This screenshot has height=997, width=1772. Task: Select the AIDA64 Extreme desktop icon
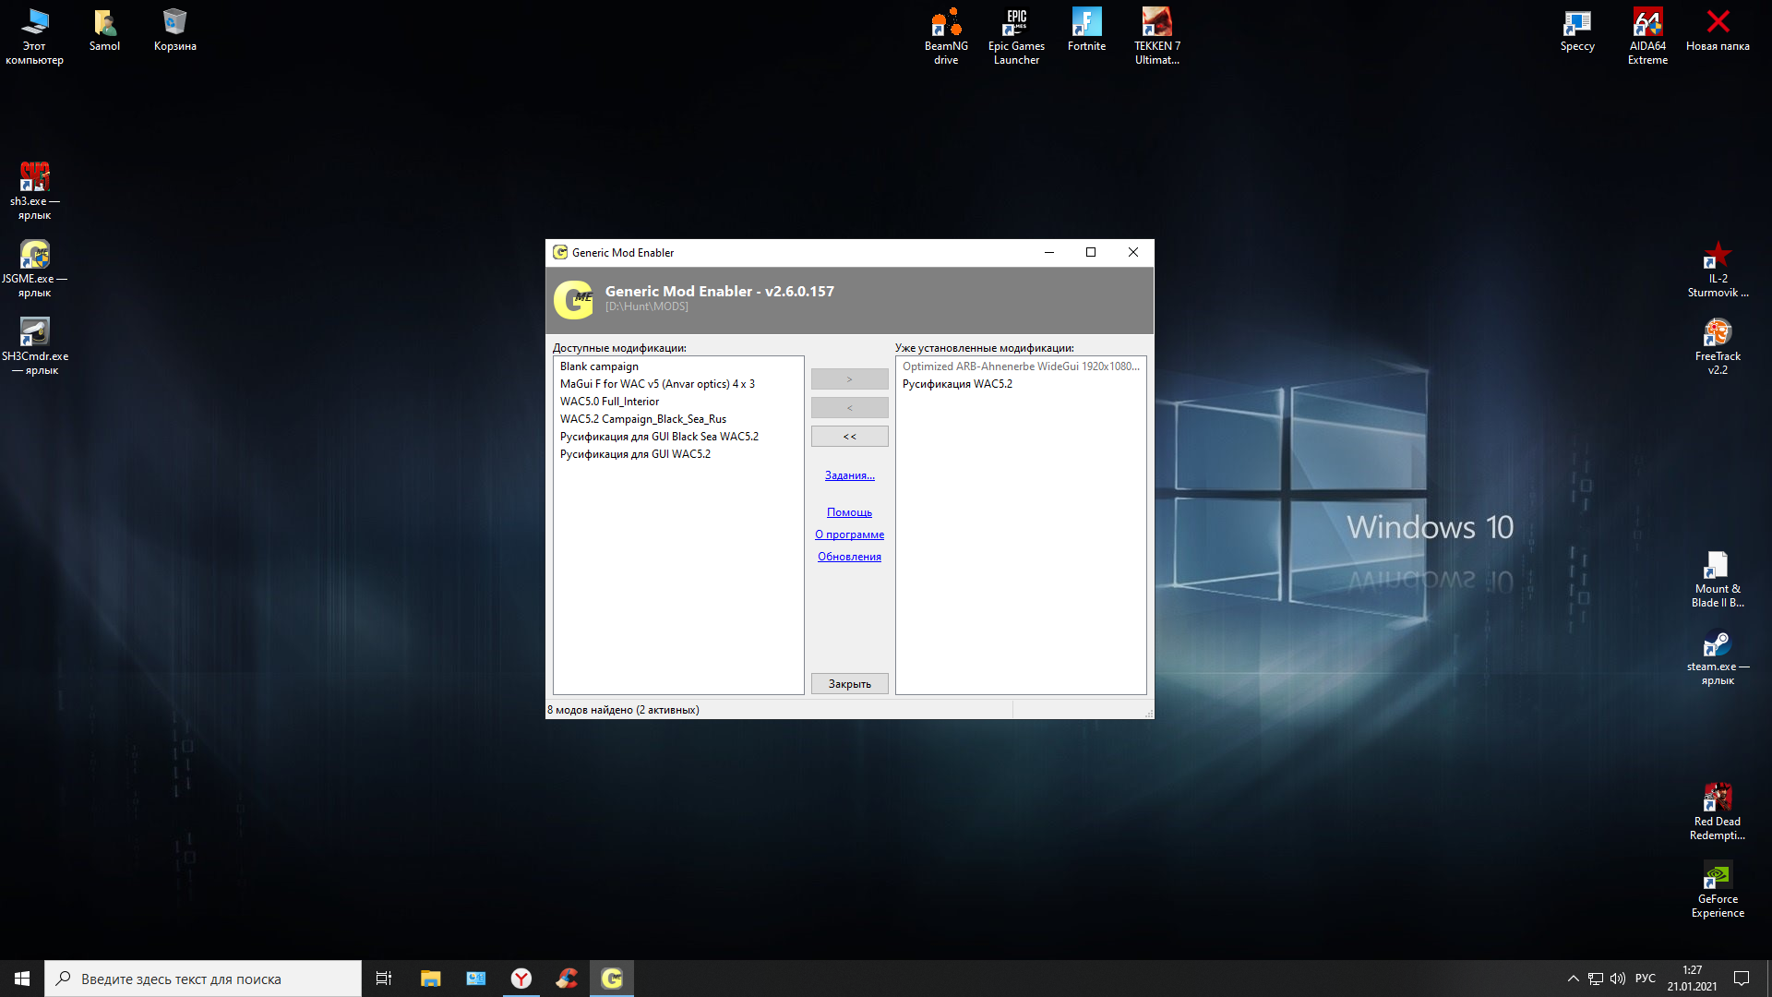click(1647, 36)
